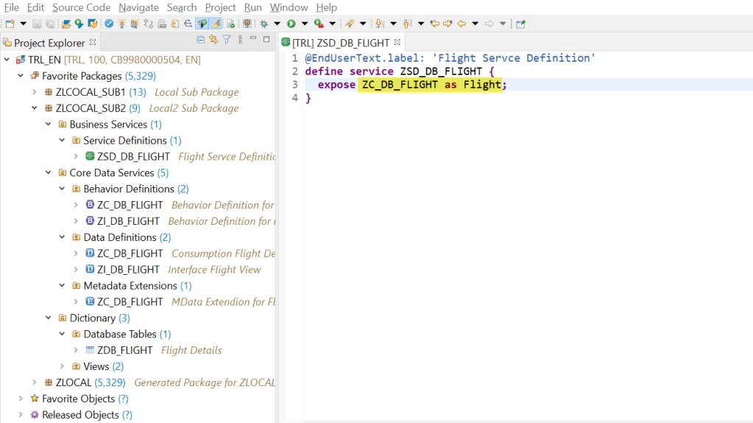Open the Project Explorer filter icon
Image resolution: width=753 pixels, height=423 pixels.
click(x=227, y=40)
